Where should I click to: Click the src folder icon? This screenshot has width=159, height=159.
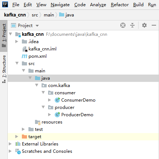point(24,64)
